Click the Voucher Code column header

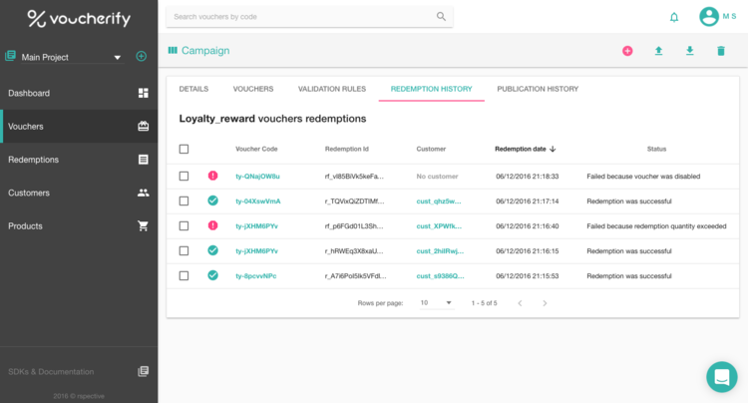(x=256, y=149)
